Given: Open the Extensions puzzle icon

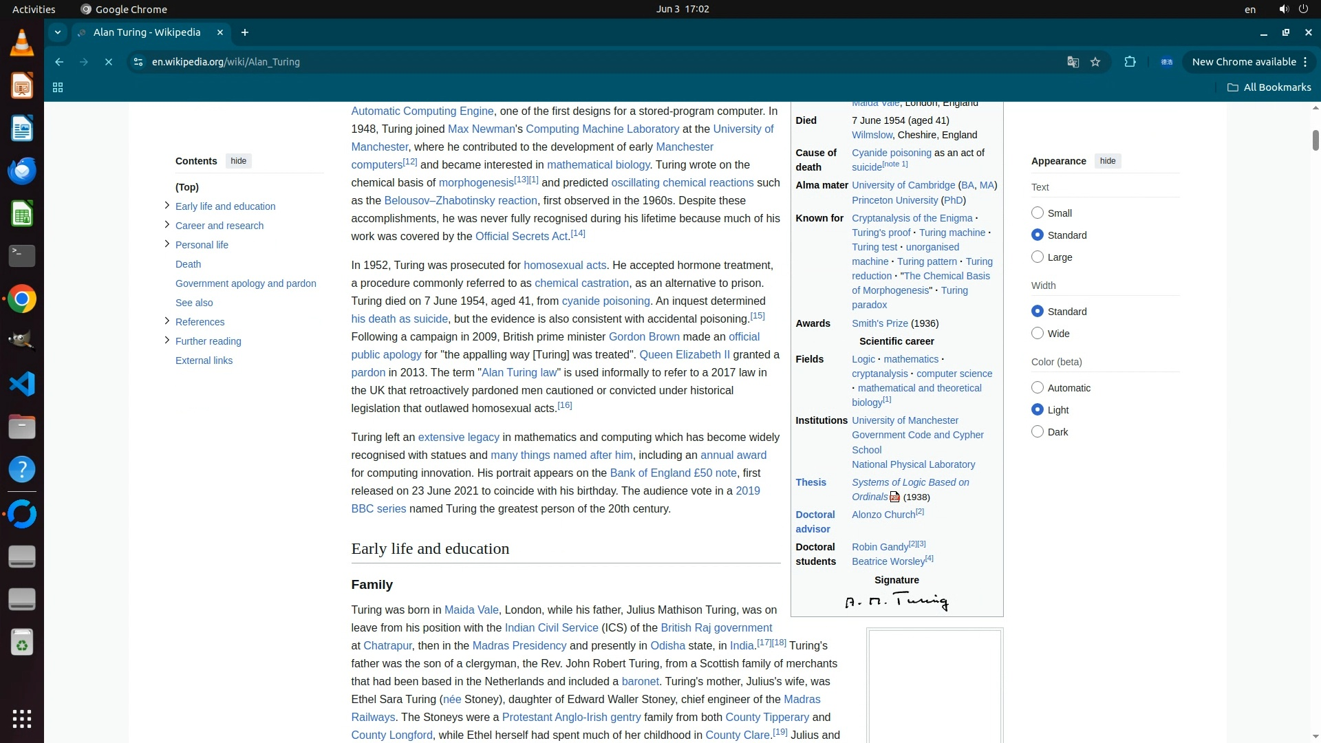Looking at the screenshot, I should (x=1130, y=62).
